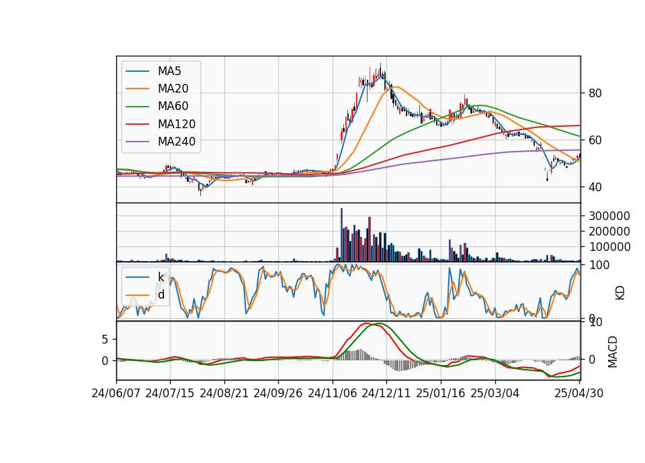This screenshot has height=463, width=645.
Task: Click the 25/03/04 date axis label
Action: click(x=495, y=393)
